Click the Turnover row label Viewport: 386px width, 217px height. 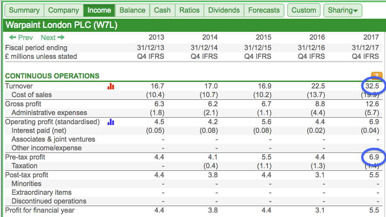tap(19, 86)
